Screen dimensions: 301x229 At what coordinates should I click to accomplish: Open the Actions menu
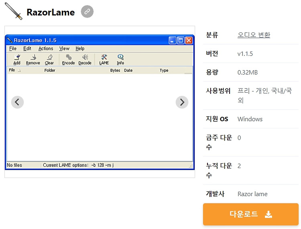46,49
